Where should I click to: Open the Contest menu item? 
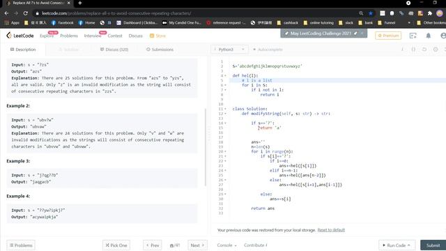tap(115, 36)
